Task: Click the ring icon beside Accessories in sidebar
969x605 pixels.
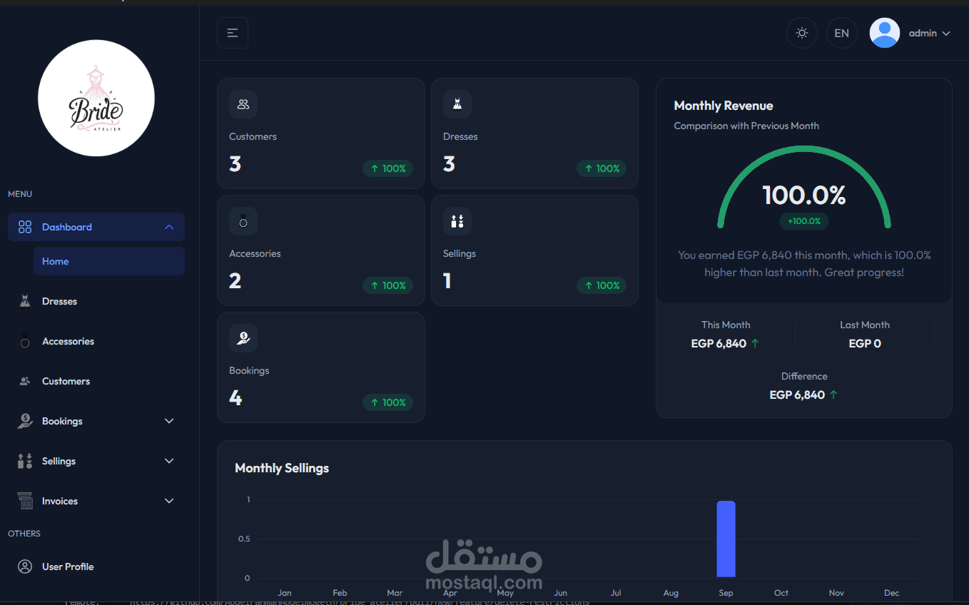Action: click(25, 341)
